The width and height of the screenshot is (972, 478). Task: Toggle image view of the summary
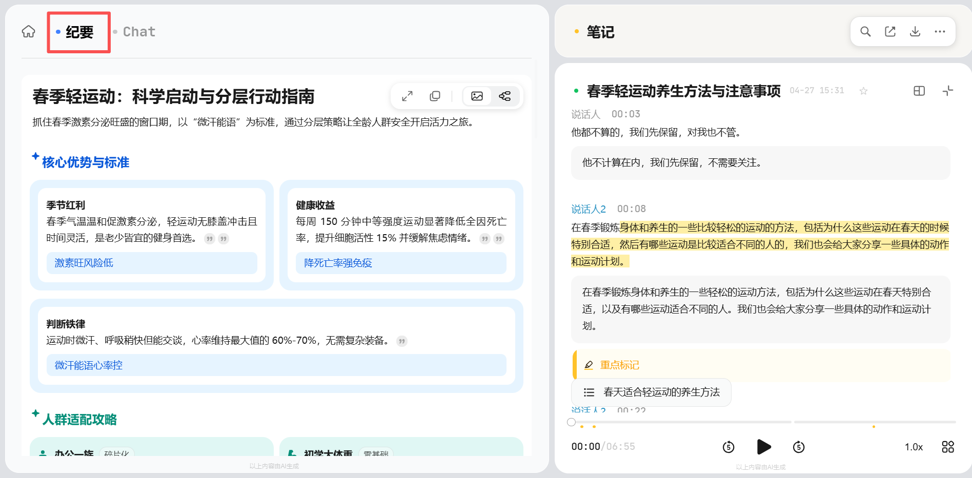pos(477,96)
